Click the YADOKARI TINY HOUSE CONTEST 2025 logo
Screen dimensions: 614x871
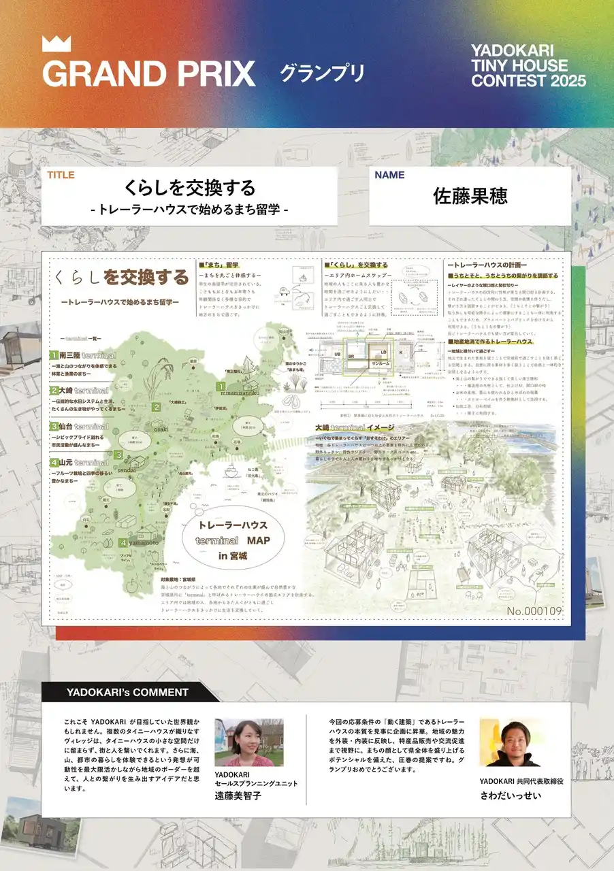coord(528,66)
